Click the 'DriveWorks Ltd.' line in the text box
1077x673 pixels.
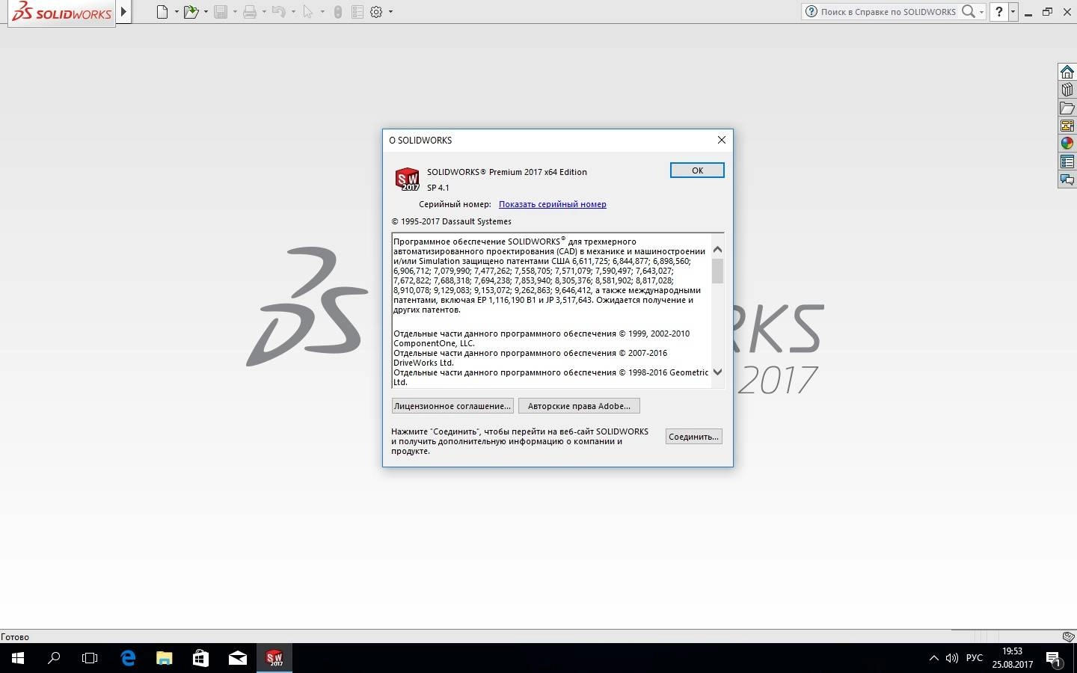tap(424, 363)
